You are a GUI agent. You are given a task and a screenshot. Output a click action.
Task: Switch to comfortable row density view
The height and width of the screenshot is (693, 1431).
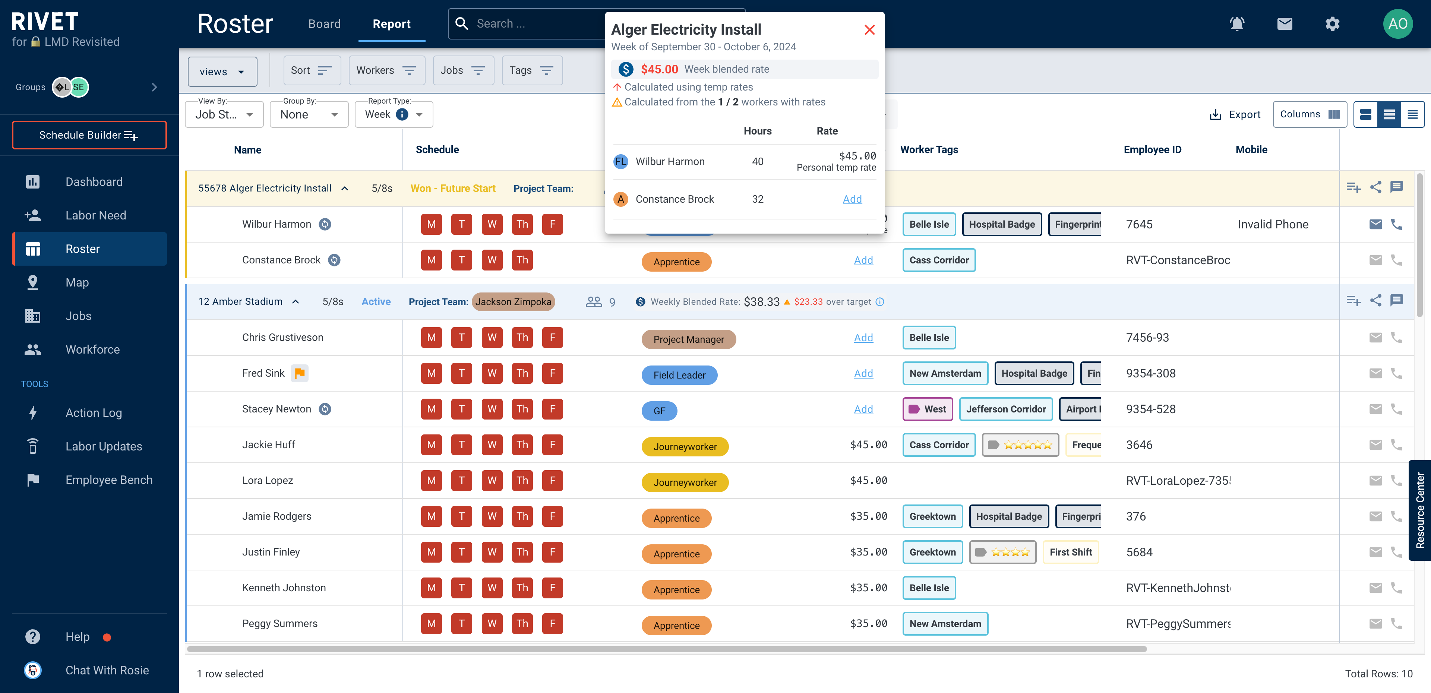point(1365,114)
